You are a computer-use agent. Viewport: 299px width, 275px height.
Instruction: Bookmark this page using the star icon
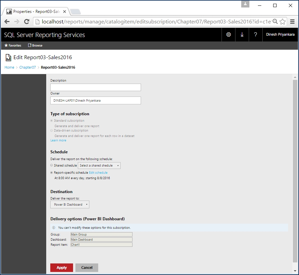point(282,21)
